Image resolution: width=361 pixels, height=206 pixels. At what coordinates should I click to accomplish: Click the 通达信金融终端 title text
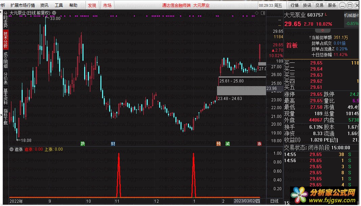click(176, 5)
